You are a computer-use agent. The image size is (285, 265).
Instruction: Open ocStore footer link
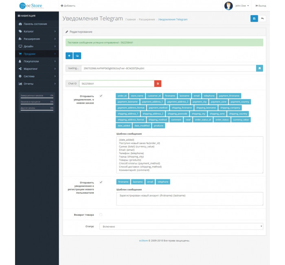143,241
